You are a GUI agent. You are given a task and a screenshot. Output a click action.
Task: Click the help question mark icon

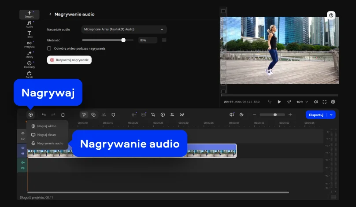[331, 15]
